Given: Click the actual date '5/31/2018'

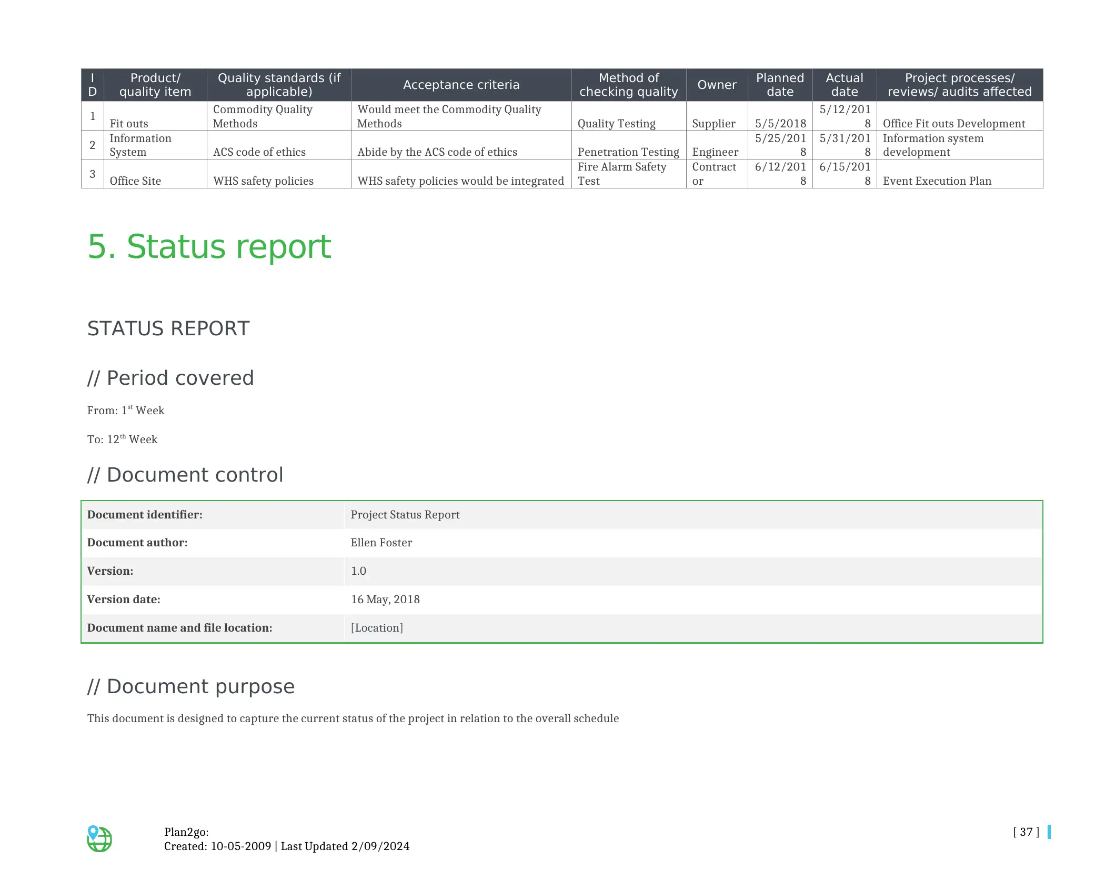Looking at the screenshot, I should 845,145.
